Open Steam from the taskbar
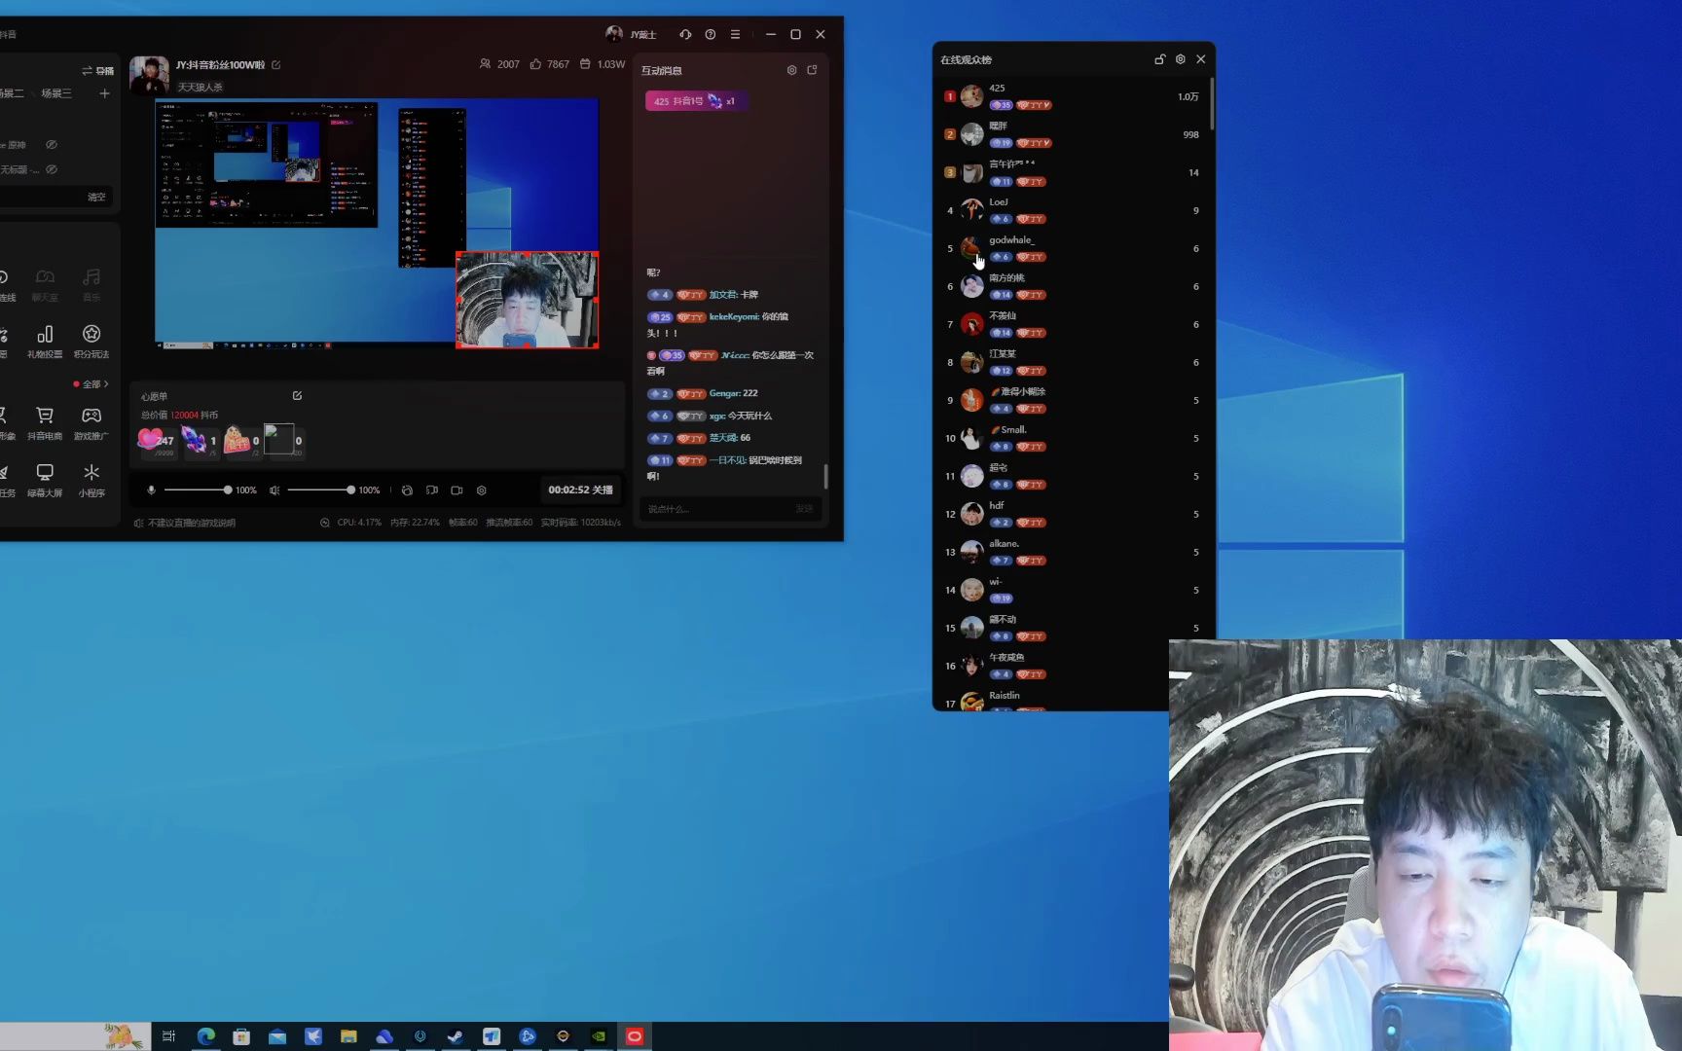The width and height of the screenshot is (1682, 1051). (455, 1036)
